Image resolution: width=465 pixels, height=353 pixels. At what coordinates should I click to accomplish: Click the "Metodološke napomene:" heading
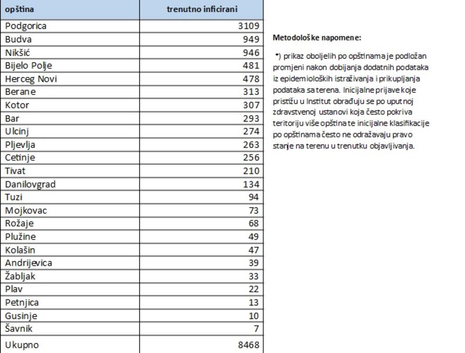click(317, 37)
